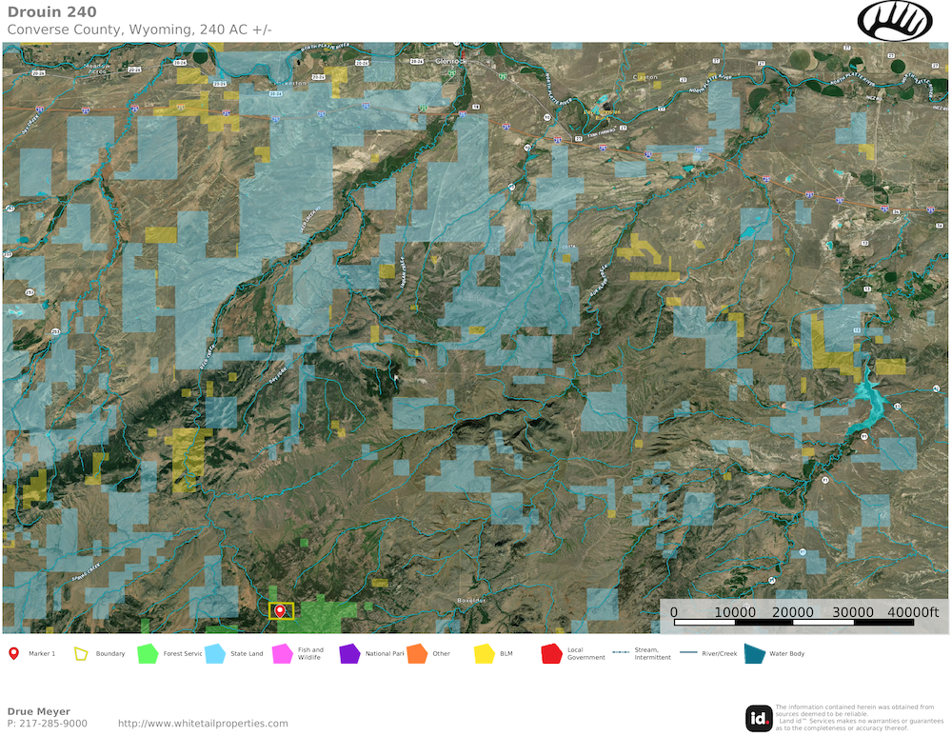The height and width of the screenshot is (736, 952).
Task: Select the pink Fish and Wildlife swatch
Action: click(282, 654)
